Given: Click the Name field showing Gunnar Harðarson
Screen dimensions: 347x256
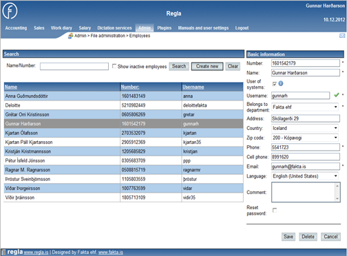Looking at the screenshot, I should click(306, 73).
